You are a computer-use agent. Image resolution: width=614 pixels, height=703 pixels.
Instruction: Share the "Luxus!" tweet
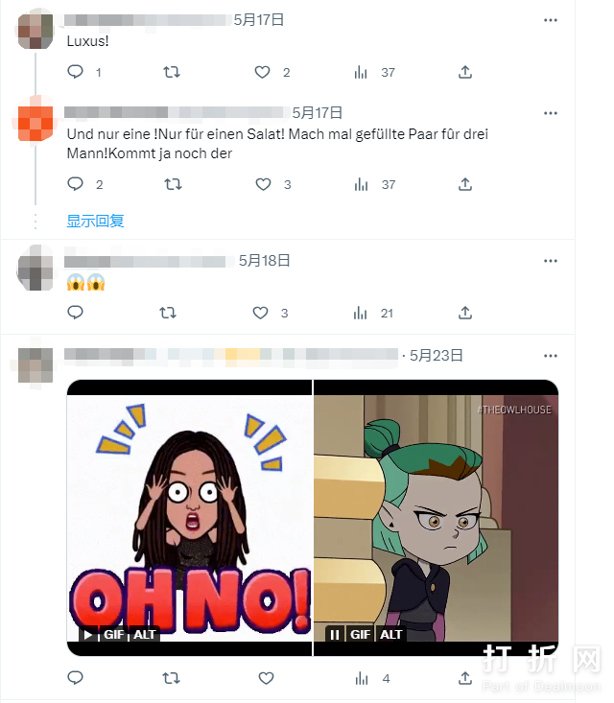click(465, 72)
